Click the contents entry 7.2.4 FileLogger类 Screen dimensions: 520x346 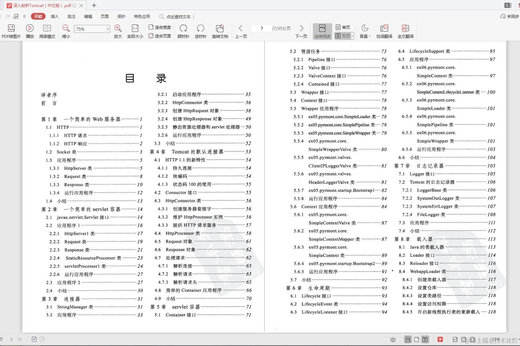pyautogui.click(x=449, y=215)
